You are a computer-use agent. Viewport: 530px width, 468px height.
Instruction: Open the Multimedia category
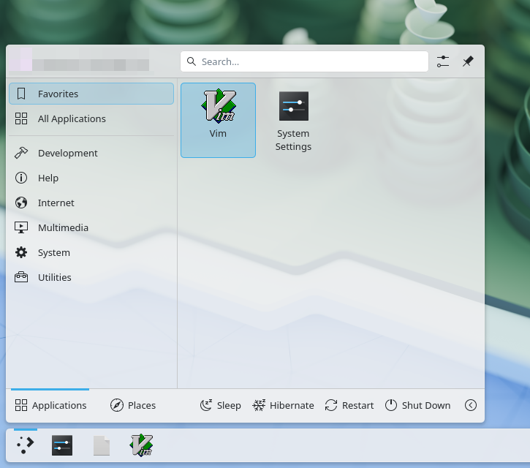91,227
